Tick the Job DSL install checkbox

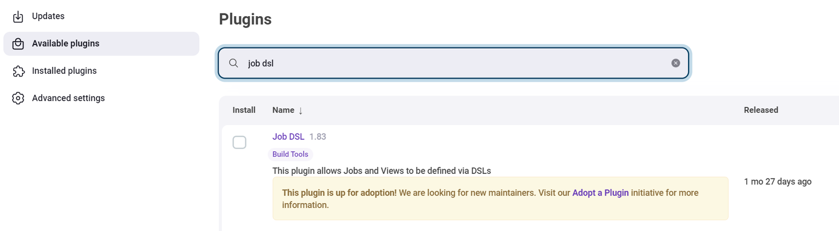239,142
